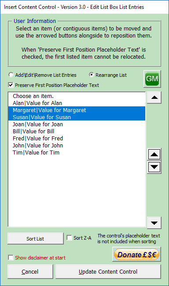Image resolution: width=169 pixels, height=286 pixels.
Task: Select Alan|Value for Alan list entry
Action: coord(77,103)
